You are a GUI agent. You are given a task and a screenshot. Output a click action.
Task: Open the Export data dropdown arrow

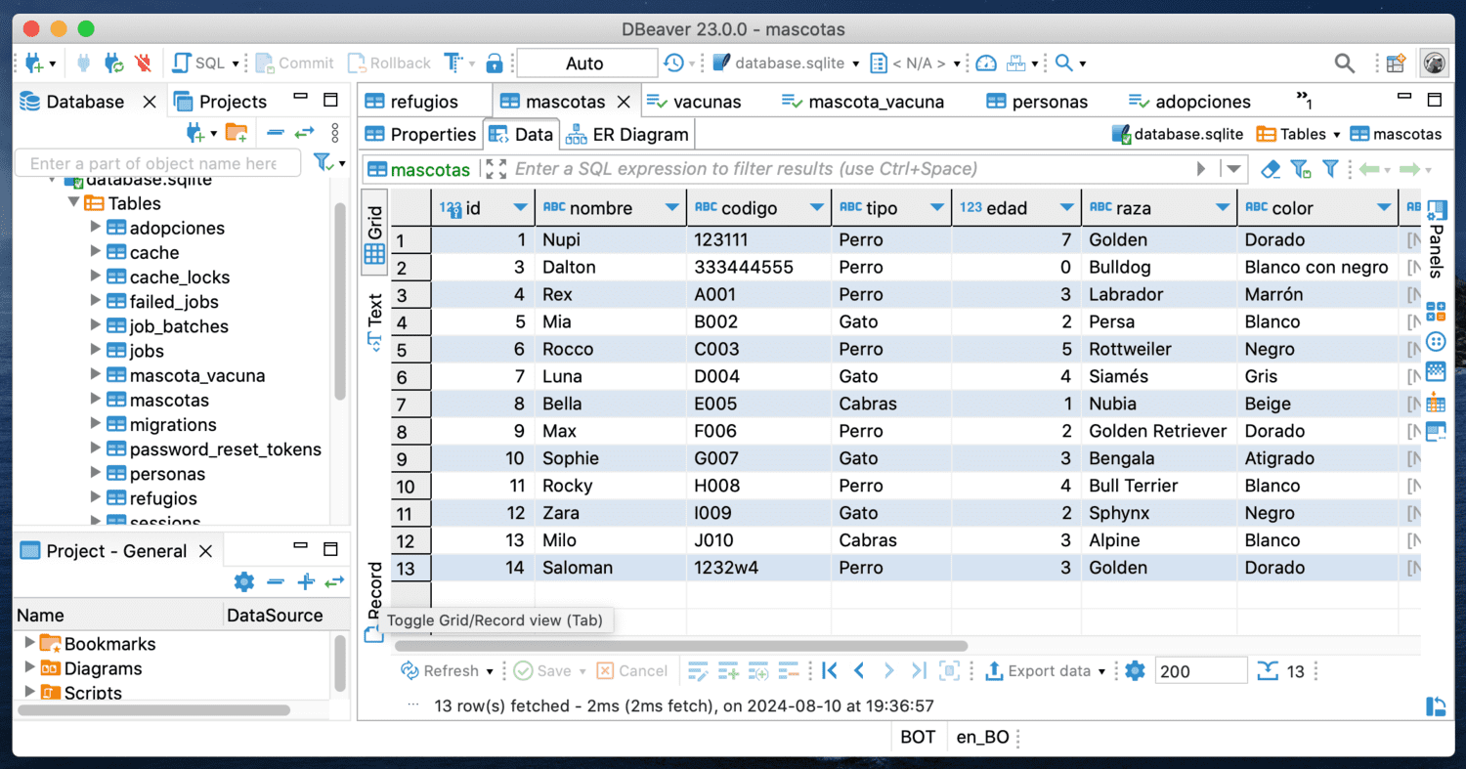point(1102,670)
